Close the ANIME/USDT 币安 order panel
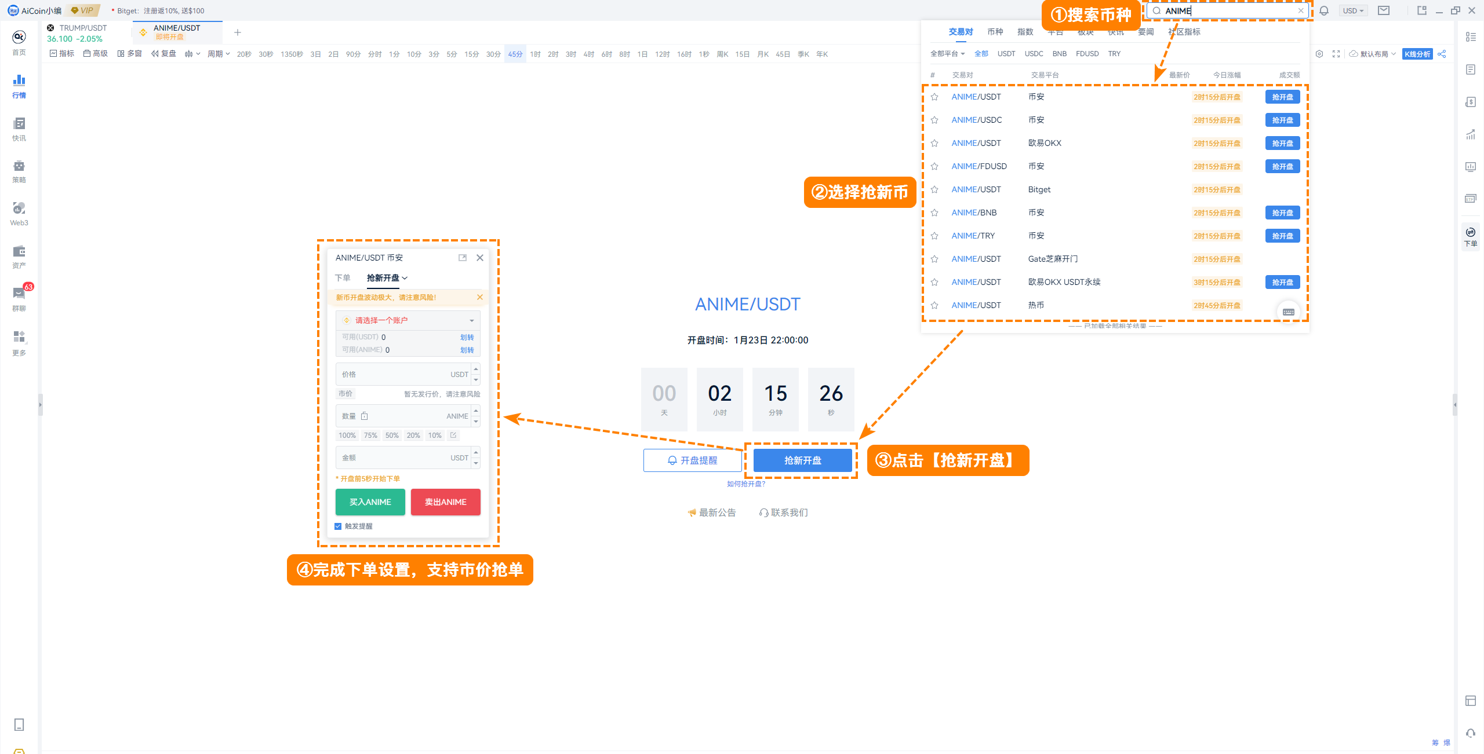 pyautogui.click(x=480, y=258)
